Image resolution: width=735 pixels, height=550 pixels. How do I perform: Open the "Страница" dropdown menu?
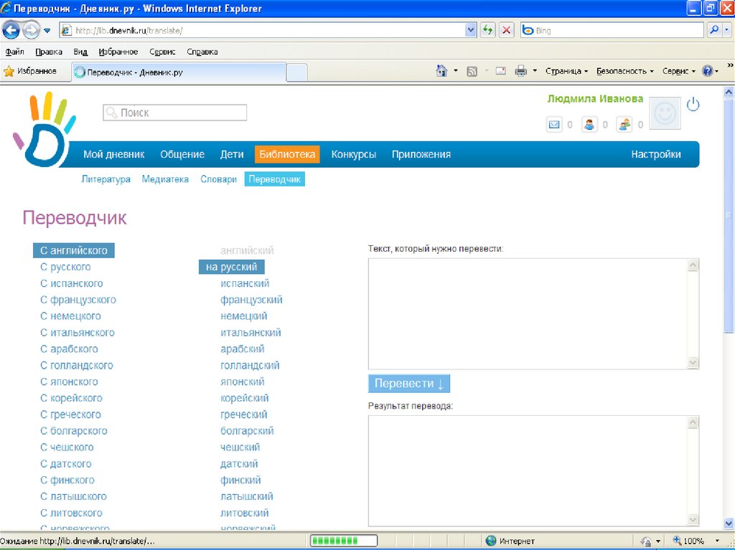[566, 71]
